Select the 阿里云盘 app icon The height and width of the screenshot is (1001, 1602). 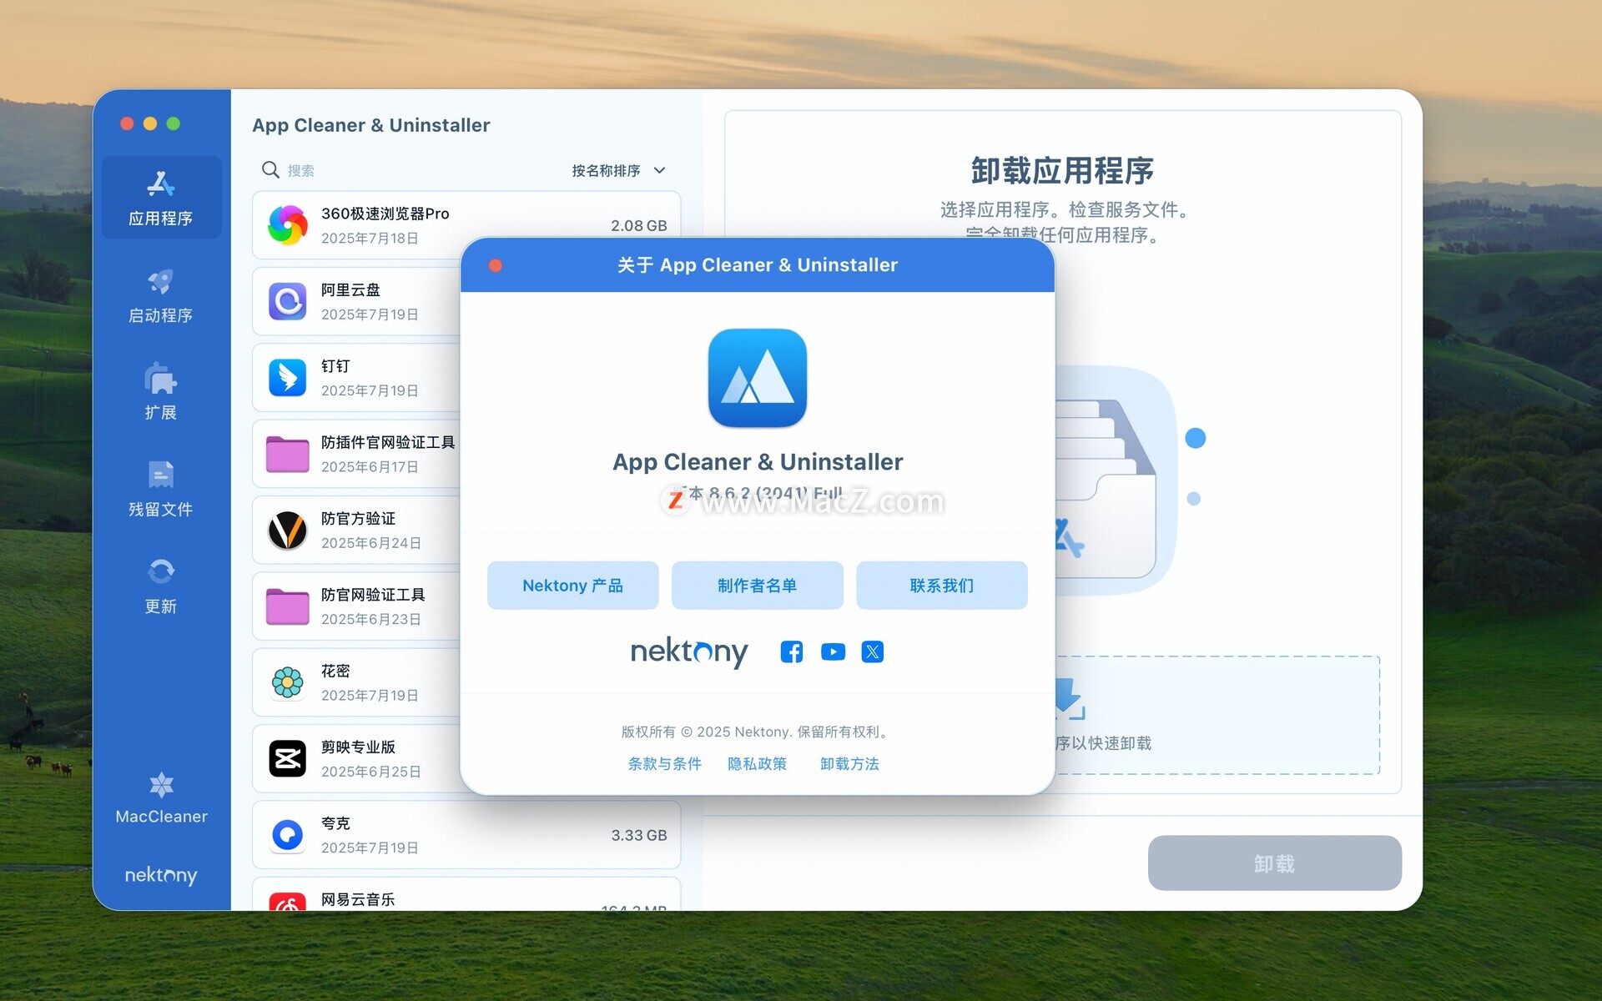pos(288,301)
